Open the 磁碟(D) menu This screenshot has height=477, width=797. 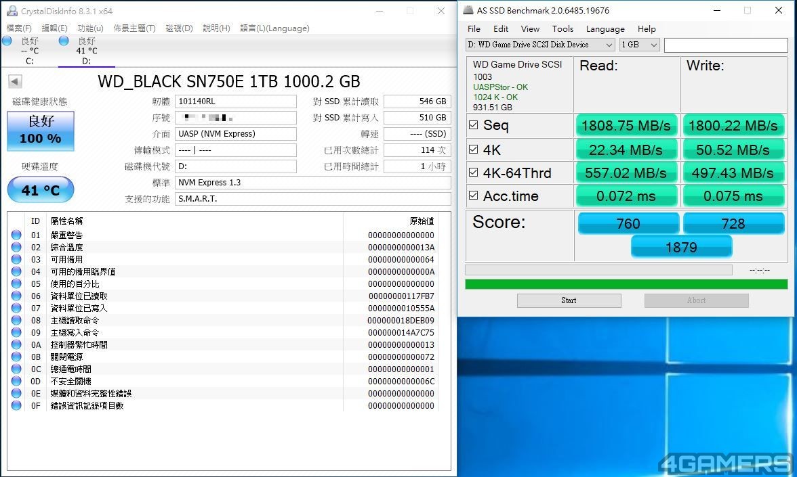click(180, 28)
